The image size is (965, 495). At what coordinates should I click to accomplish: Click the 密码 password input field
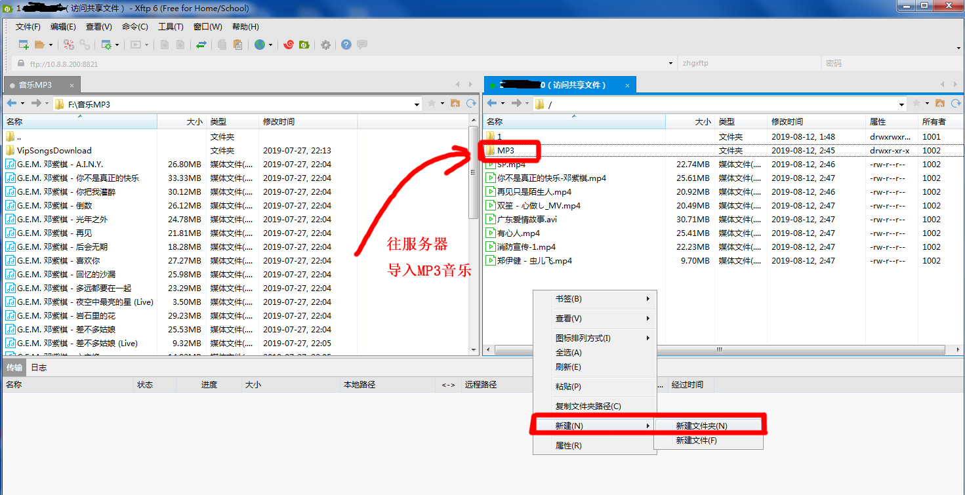pos(886,64)
